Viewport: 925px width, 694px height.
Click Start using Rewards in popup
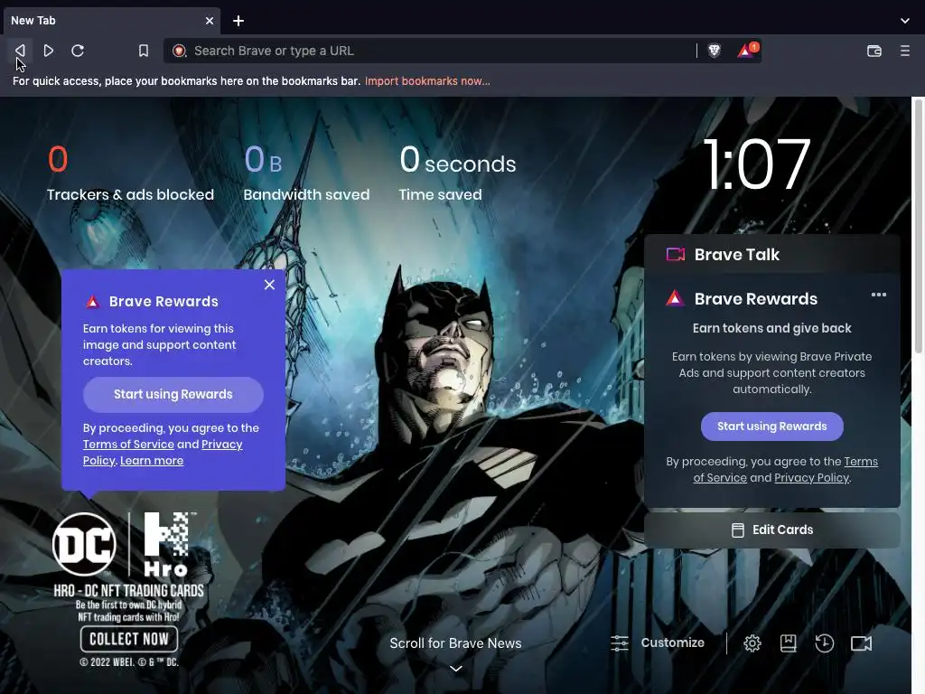173,394
